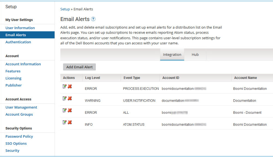Follow the Setup breadcrumb link

pos(65,9)
